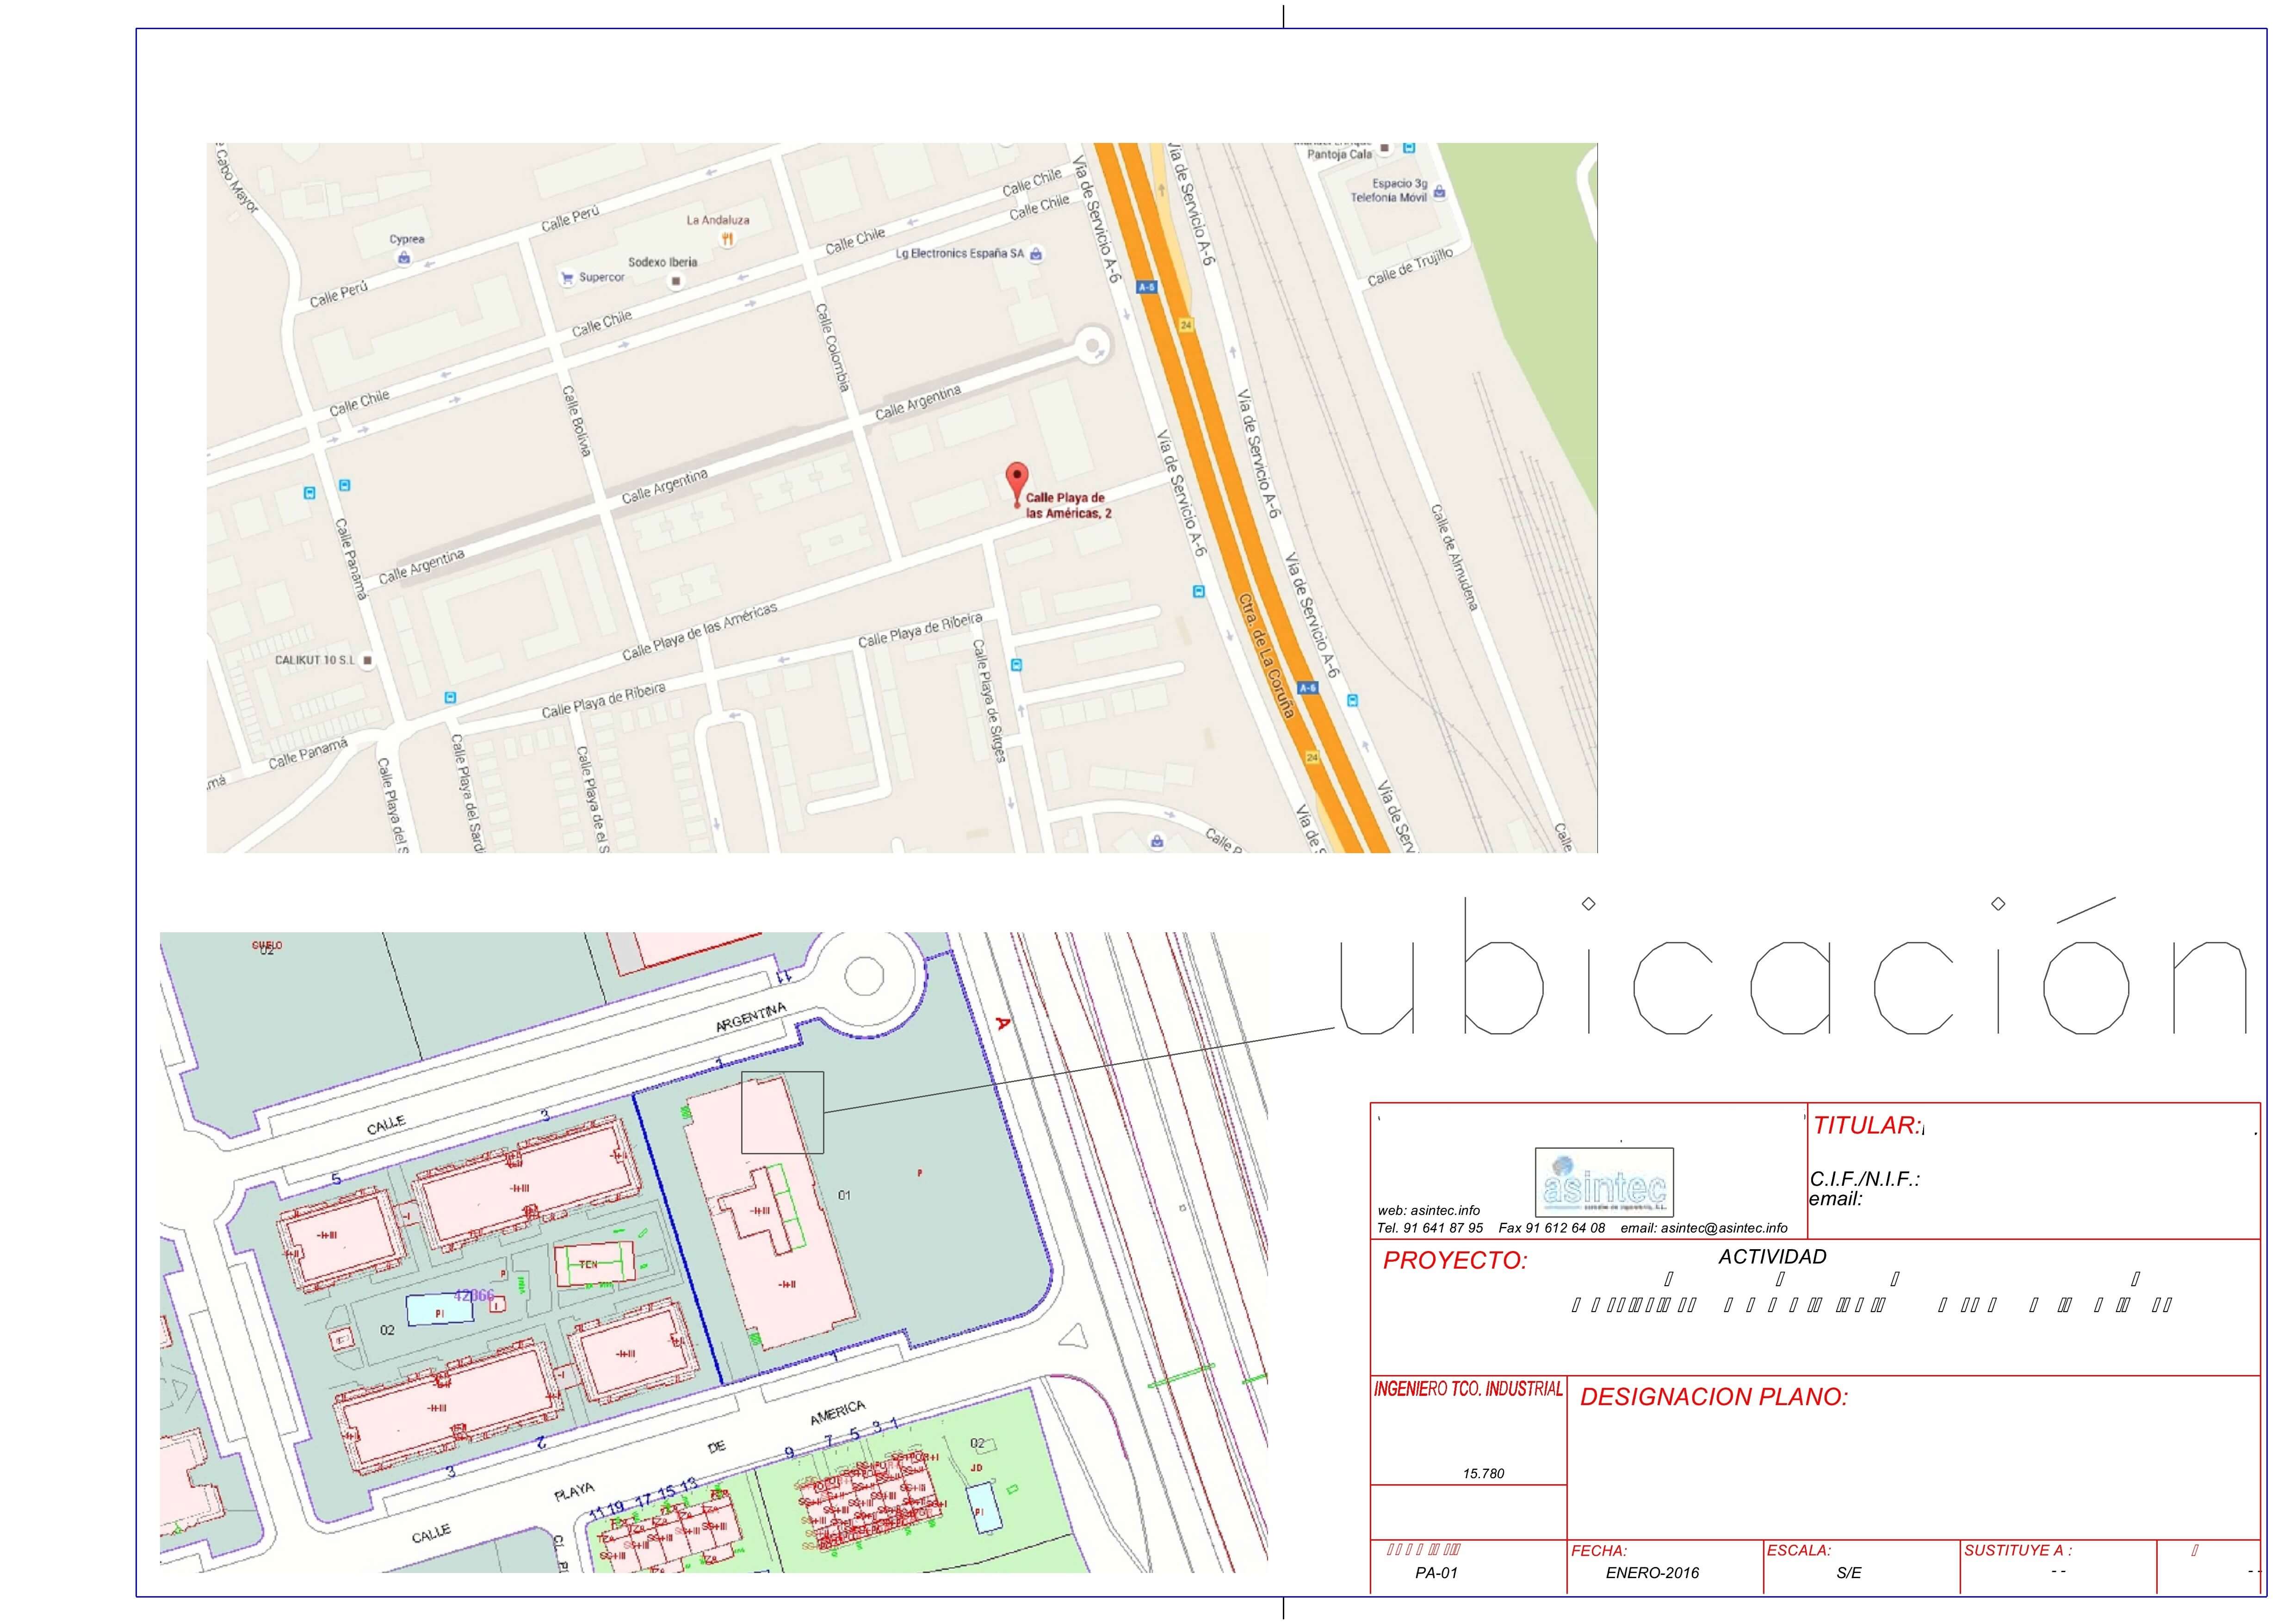Click the exit 24 marker below the upper A-6 shield

(x=1186, y=325)
